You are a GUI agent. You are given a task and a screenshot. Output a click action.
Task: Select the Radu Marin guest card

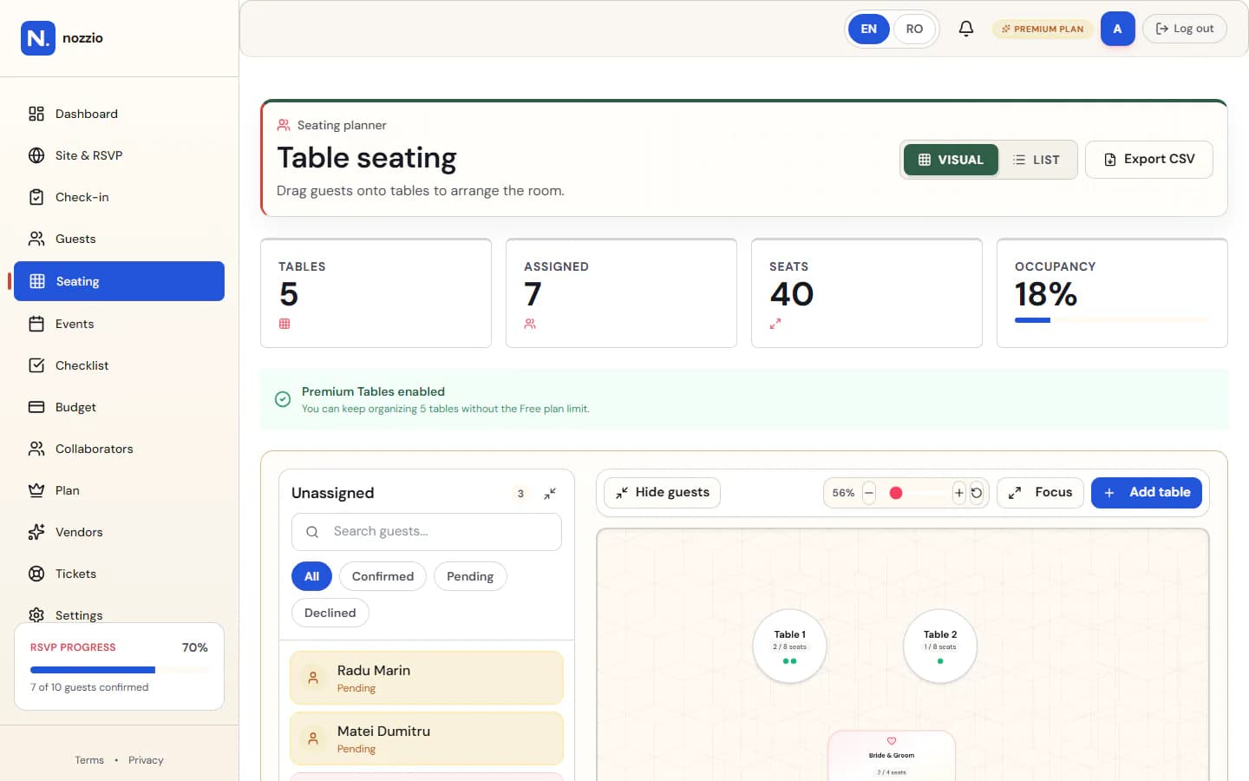pyautogui.click(x=427, y=678)
